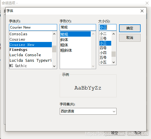Click style list scroll down arrow
This screenshot has width=151, height=139.
pyautogui.click(x=93, y=66)
